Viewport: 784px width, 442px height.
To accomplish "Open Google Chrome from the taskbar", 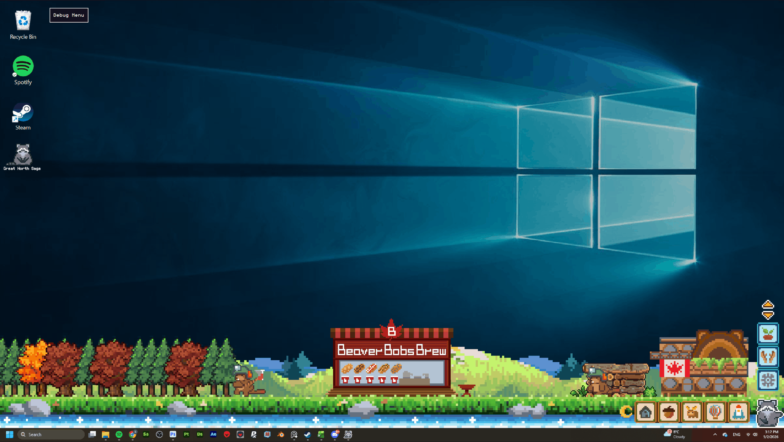I will click(x=133, y=434).
